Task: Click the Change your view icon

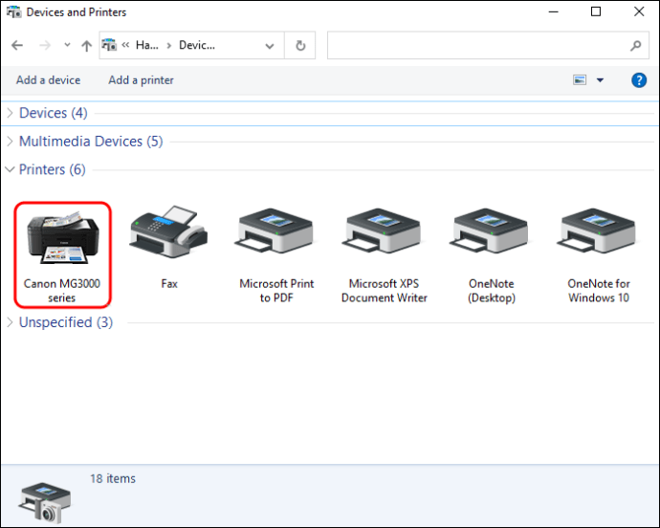Action: click(x=580, y=79)
